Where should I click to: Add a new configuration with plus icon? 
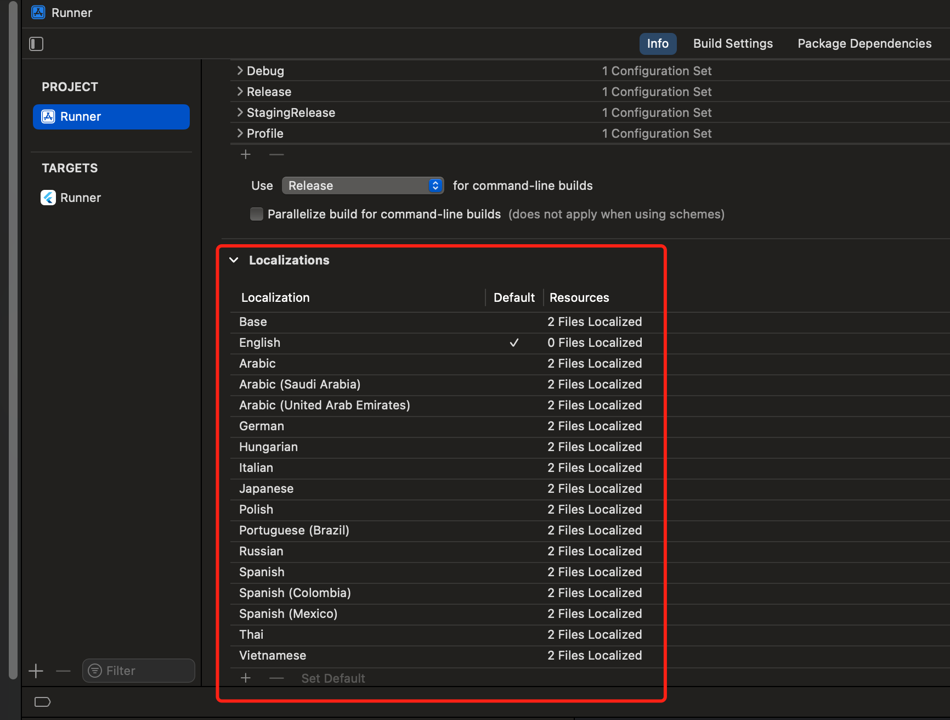pyautogui.click(x=246, y=155)
